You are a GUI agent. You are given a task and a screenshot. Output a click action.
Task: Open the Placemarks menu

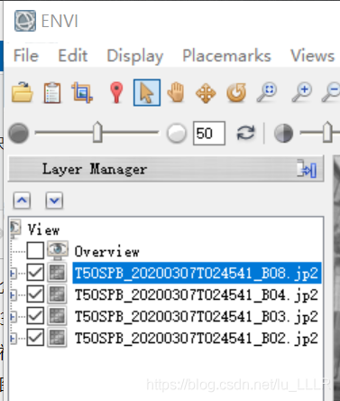tap(227, 56)
